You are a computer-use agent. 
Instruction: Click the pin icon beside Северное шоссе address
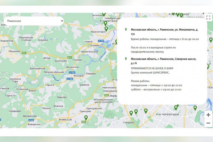point(126,59)
